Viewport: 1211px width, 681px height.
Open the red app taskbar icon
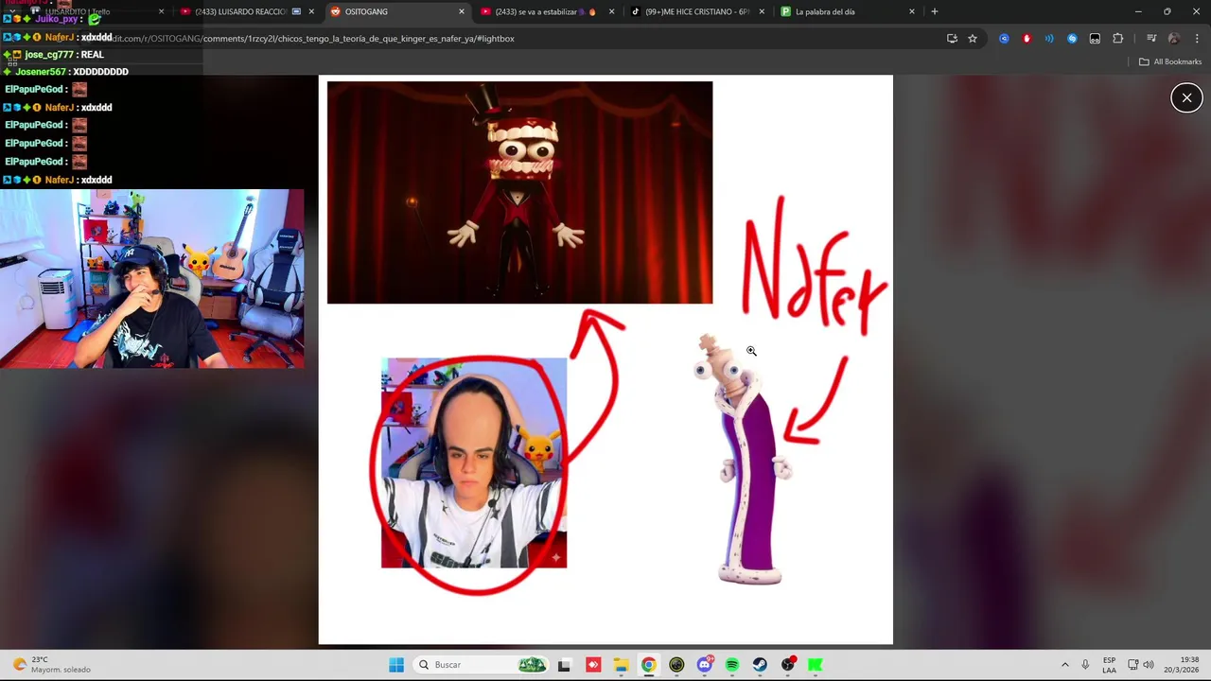593,665
